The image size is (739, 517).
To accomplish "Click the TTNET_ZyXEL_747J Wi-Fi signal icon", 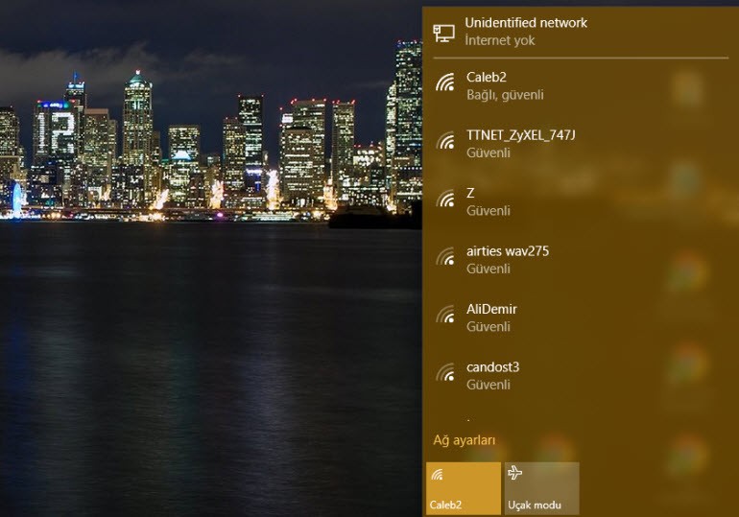I will point(444,142).
